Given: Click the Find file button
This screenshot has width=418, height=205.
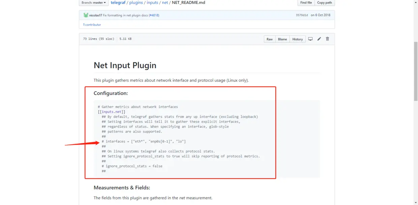Looking at the screenshot, I should 306,3.
